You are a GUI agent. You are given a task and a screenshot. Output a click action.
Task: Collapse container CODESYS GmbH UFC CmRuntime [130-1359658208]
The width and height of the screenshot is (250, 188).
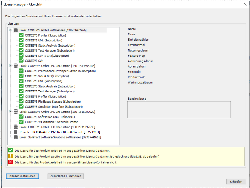click(x=10, y=66)
